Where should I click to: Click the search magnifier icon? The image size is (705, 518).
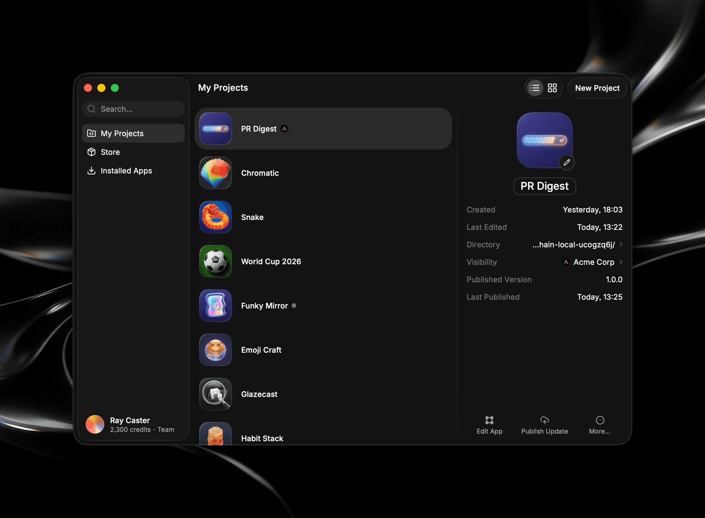(x=91, y=109)
